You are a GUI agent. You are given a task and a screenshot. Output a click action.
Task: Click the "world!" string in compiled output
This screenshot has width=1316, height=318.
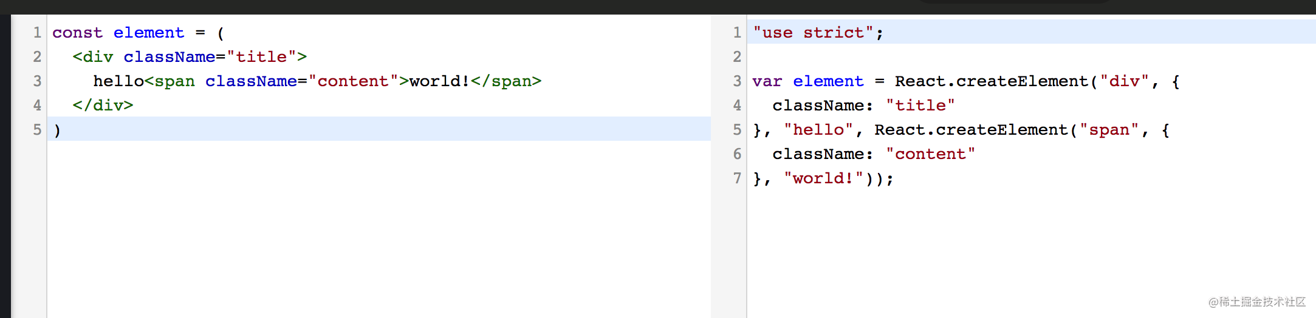[823, 178]
